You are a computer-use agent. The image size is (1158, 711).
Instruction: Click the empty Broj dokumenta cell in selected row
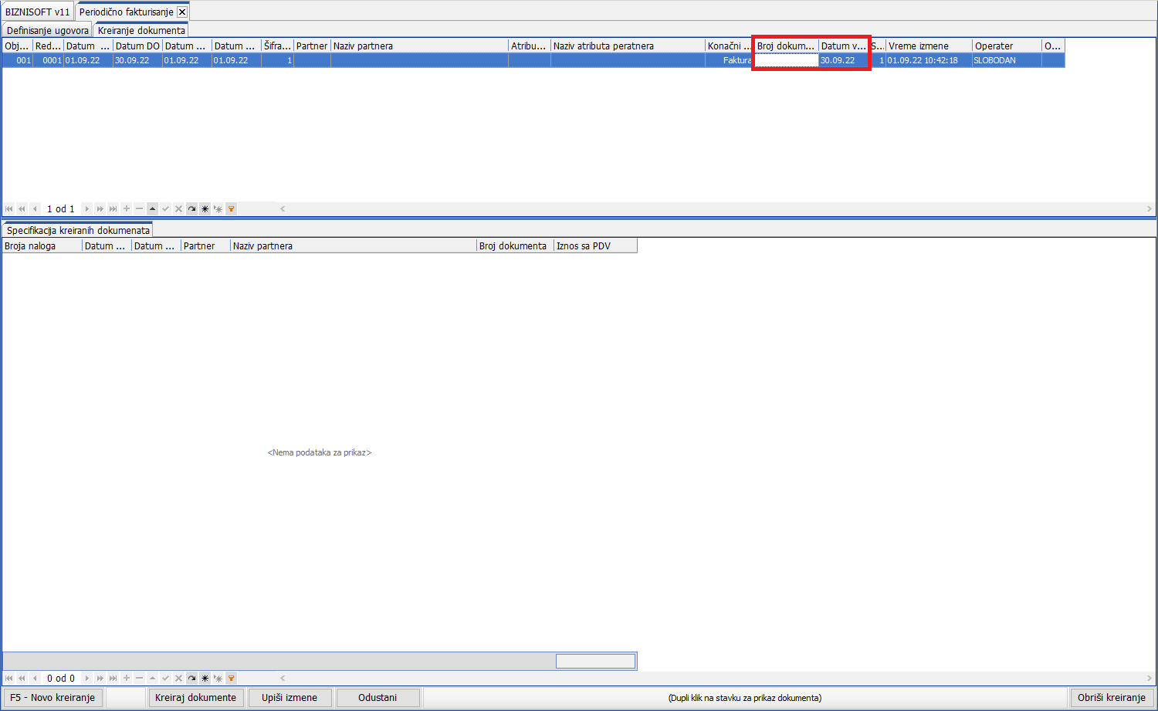point(786,60)
